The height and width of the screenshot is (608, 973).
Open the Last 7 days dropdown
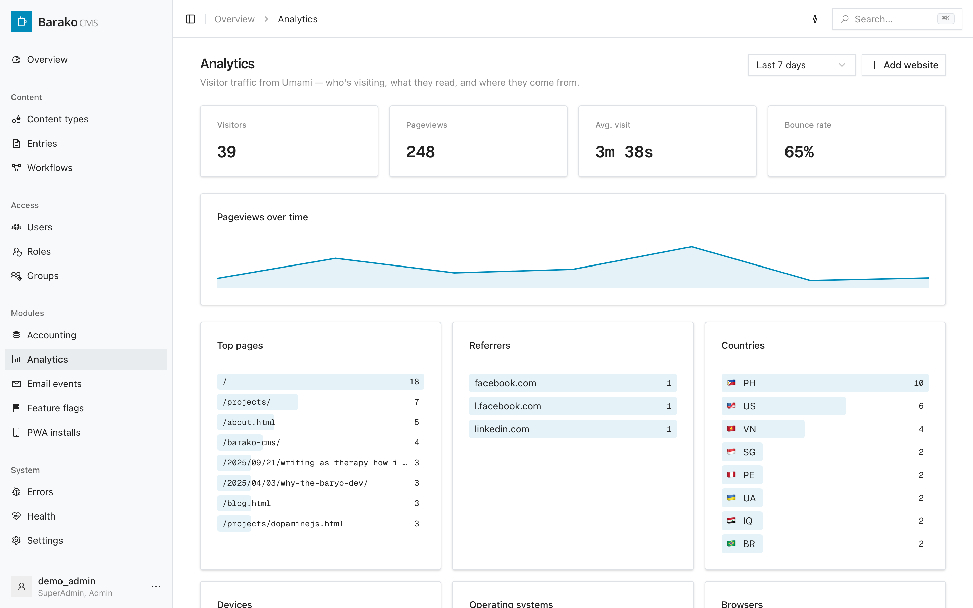pyautogui.click(x=802, y=65)
